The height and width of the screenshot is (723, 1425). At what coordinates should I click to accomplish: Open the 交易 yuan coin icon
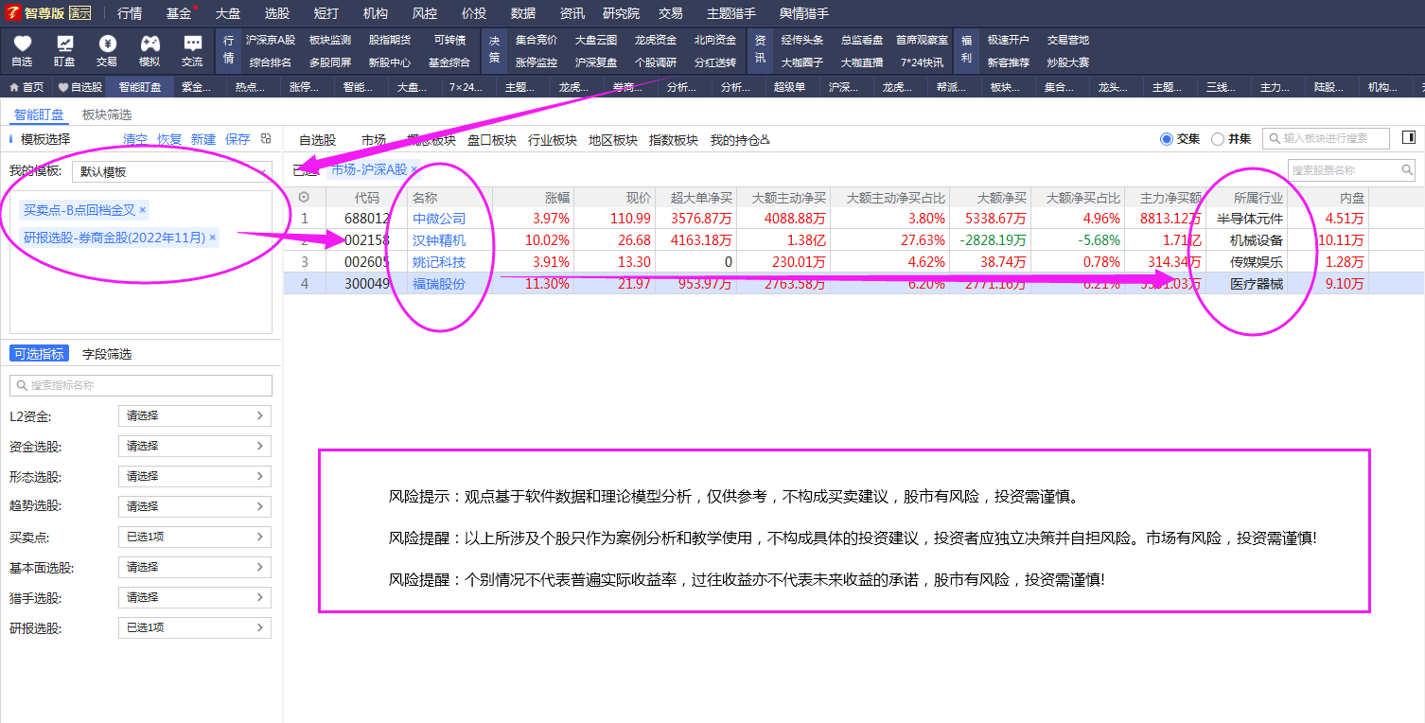coord(107,44)
